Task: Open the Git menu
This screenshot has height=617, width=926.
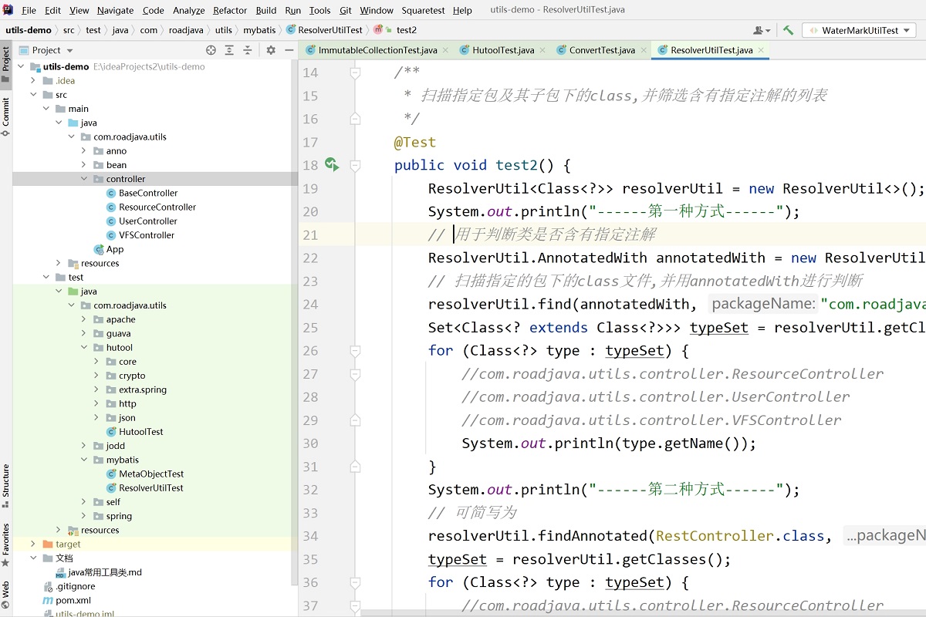Action: point(346,10)
